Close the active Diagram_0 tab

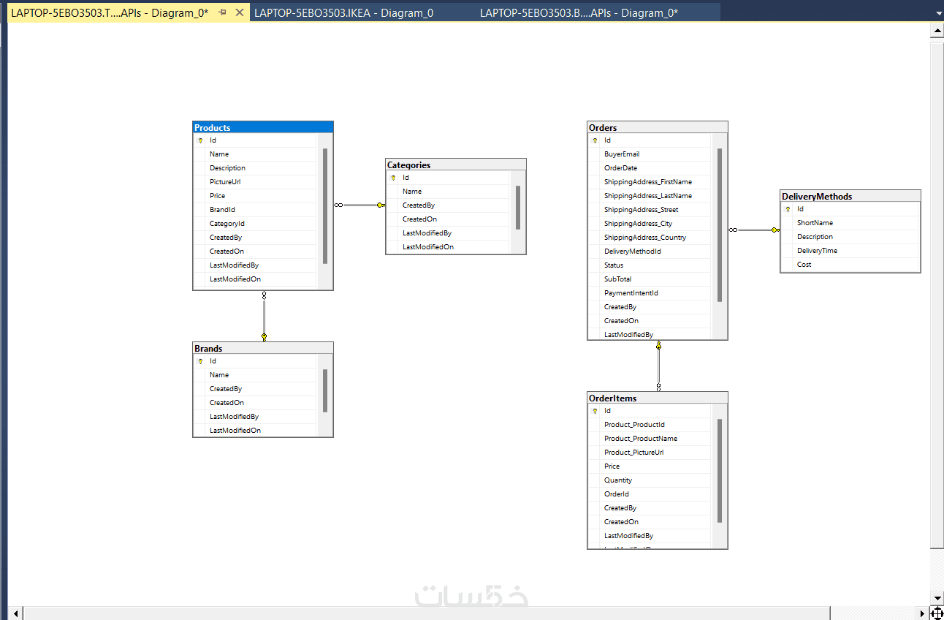point(240,12)
